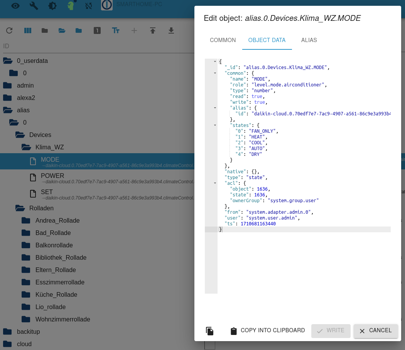405x350 pixels.
Task: Toggle text size Tt icon
Action: (x=116, y=30)
